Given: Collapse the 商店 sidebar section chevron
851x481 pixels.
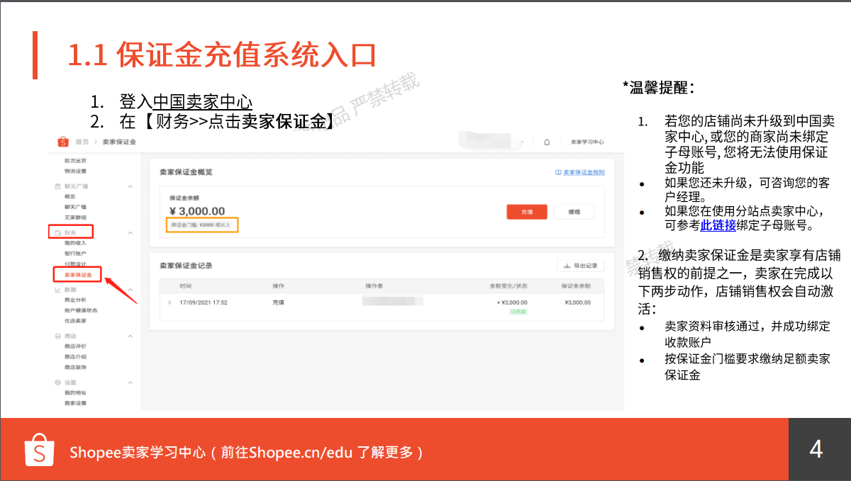Looking at the screenshot, I should click(130, 336).
